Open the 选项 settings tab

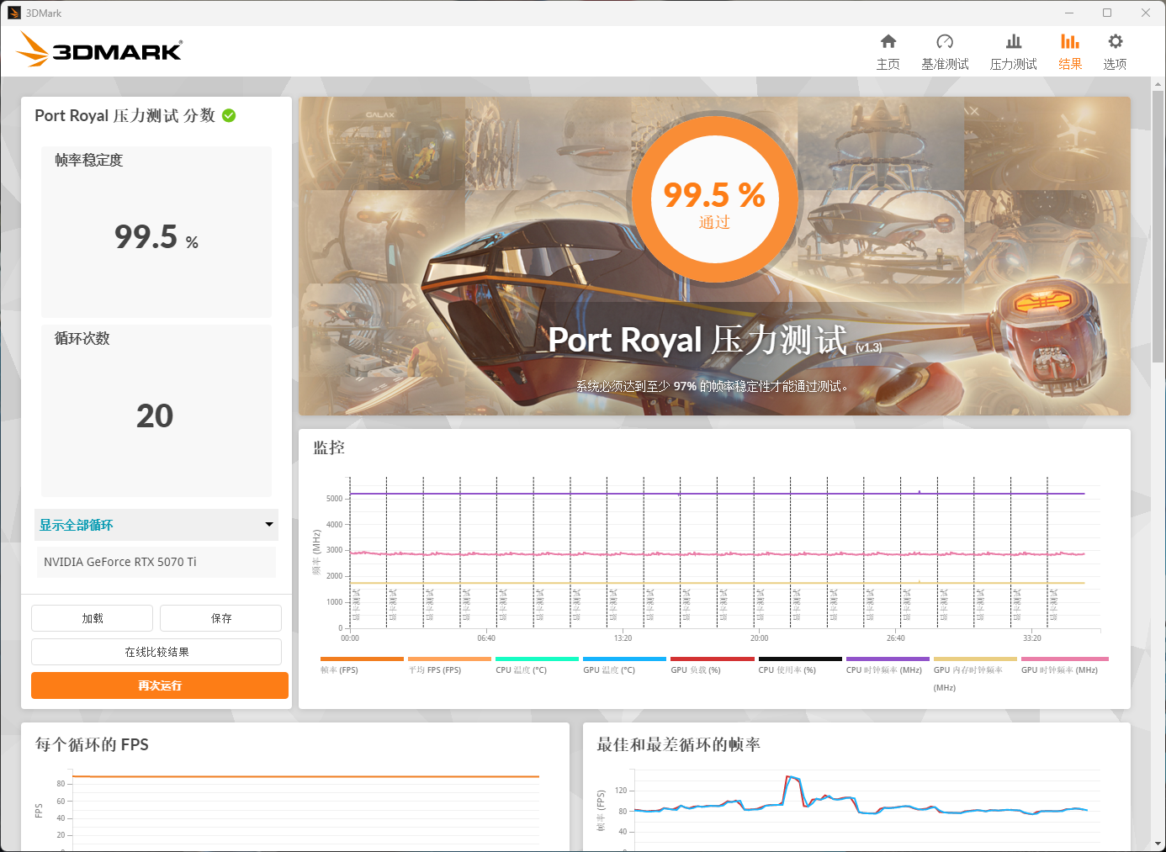coord(1115,51)
